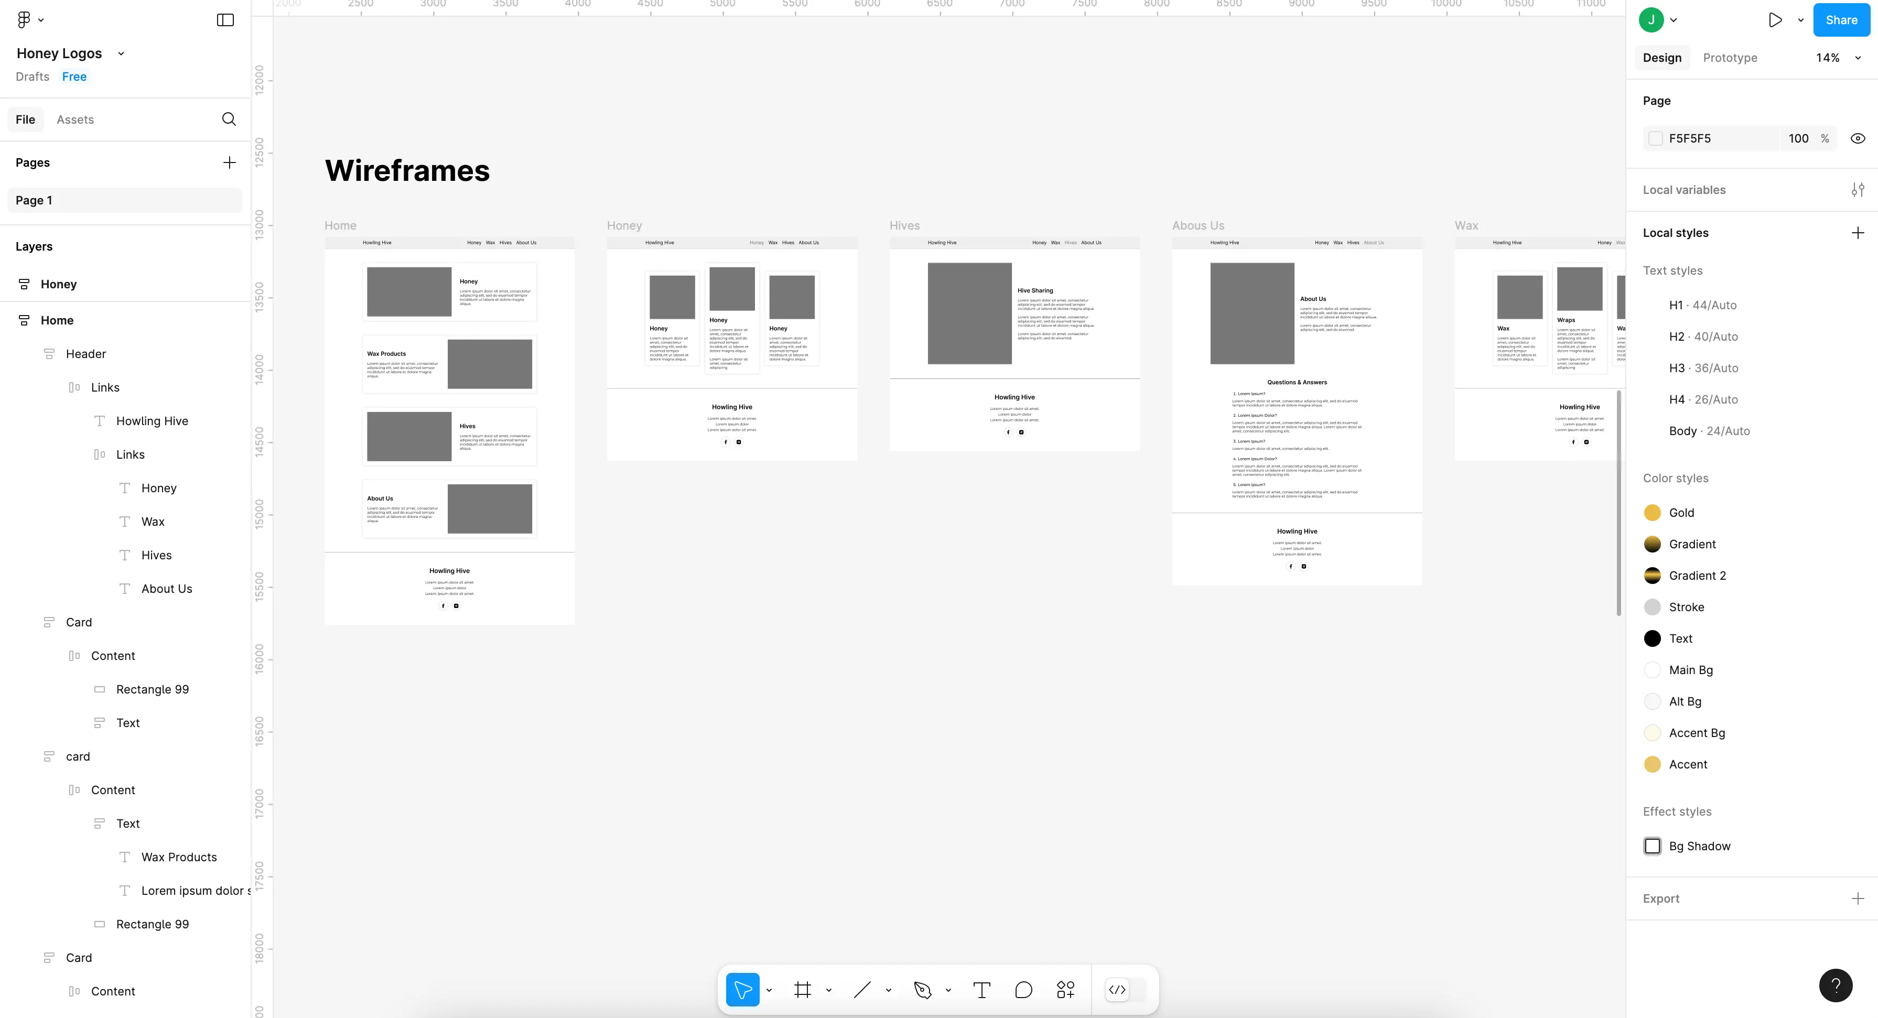Screen dimensions: 1878x1018
Task: Open the present options dropdown chevron
Action: (1801, 20)
